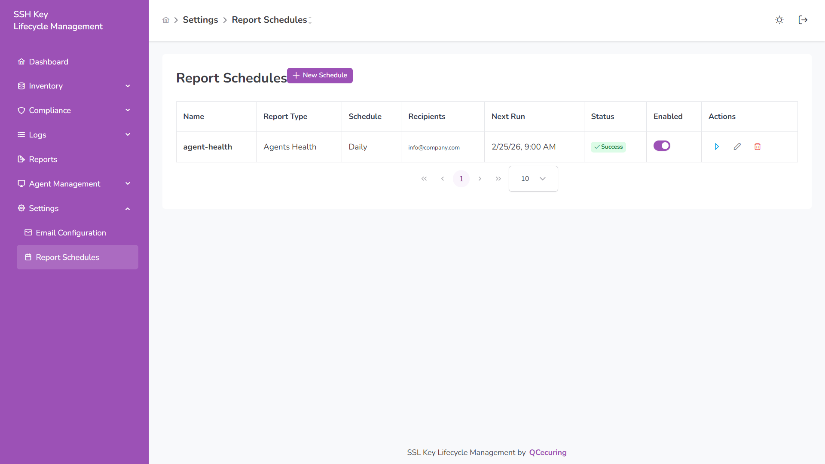Open the page size dropdown showing 10
The width and height of the screenshot is (825, 464).
point(533,178)
